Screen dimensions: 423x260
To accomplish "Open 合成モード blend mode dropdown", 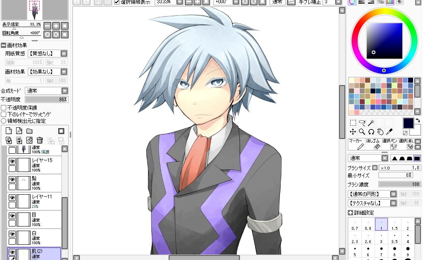I will [65, 91].
